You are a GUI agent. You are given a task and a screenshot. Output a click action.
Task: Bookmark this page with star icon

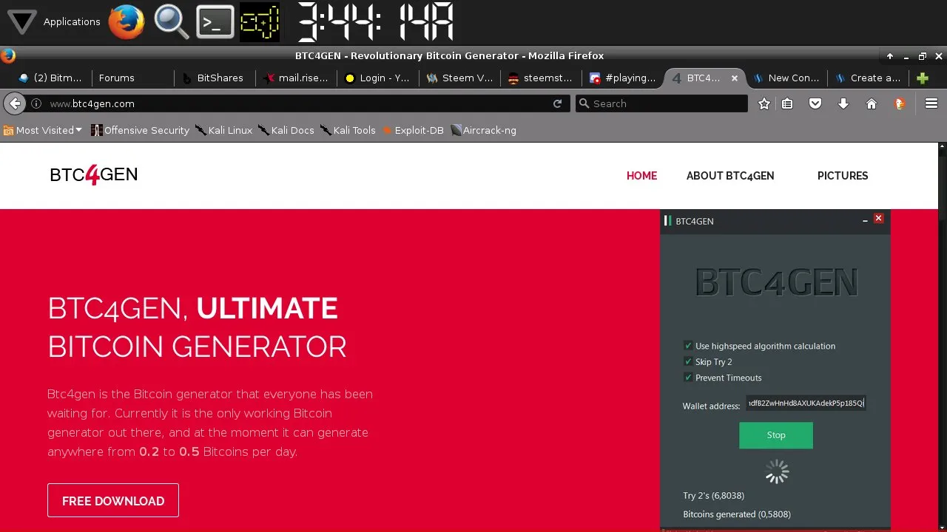click(764, 103)
